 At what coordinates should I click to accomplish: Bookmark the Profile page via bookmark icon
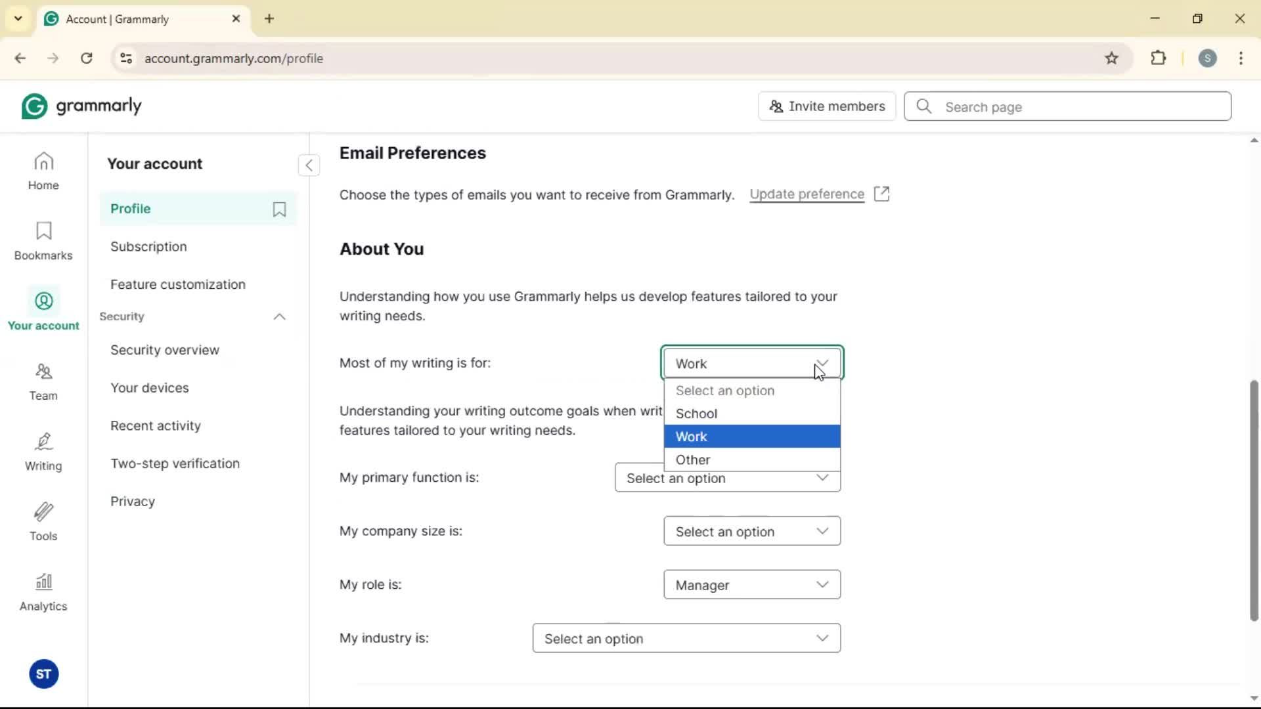pyautogui.click(x=279, y=209)
